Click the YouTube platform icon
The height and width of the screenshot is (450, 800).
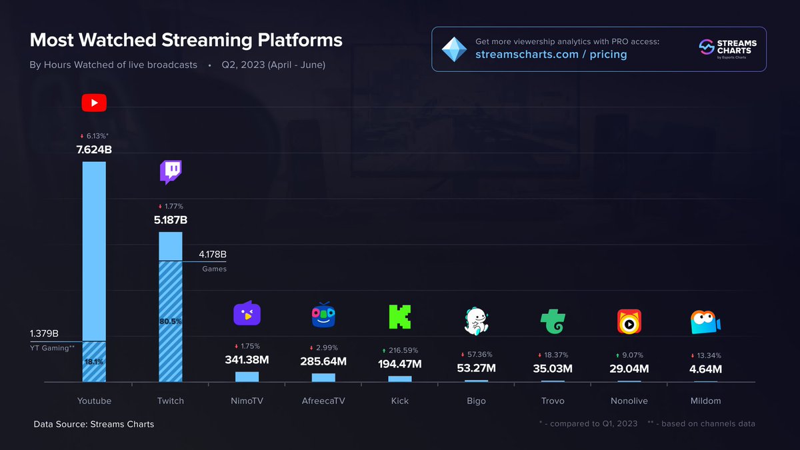pyautogui.click(x=94, y=102)
